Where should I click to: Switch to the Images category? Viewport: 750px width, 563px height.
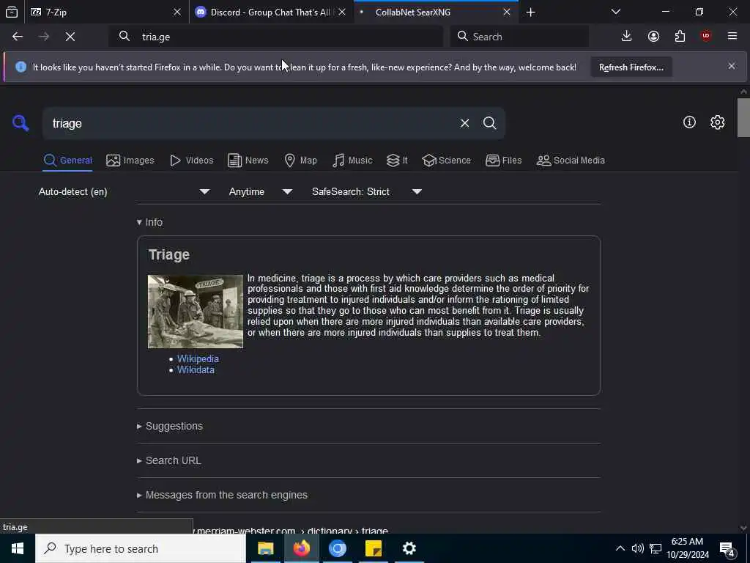130,161
